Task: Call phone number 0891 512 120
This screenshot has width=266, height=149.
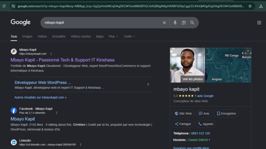Action: (x=201, y=133)
